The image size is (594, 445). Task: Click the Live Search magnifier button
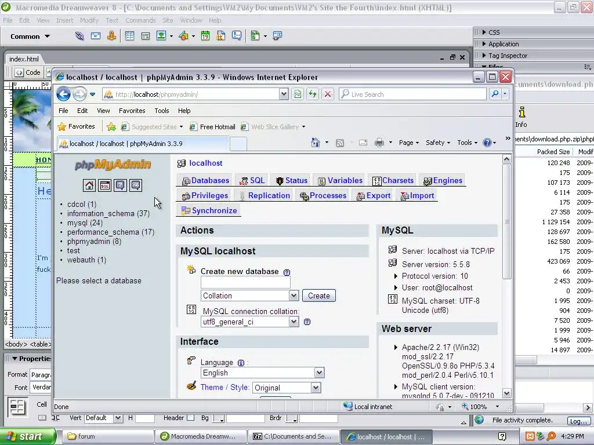(x=495, y=94)
